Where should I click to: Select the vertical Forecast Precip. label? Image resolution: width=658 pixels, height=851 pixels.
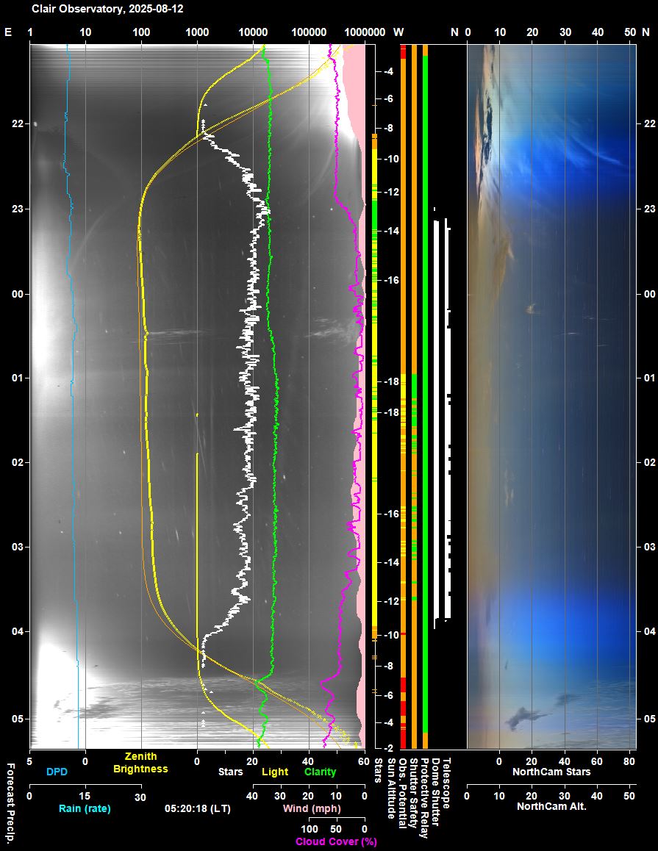pos(10,802)
